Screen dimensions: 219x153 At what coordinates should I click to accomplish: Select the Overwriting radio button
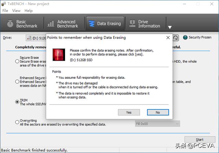pos(17,122)
